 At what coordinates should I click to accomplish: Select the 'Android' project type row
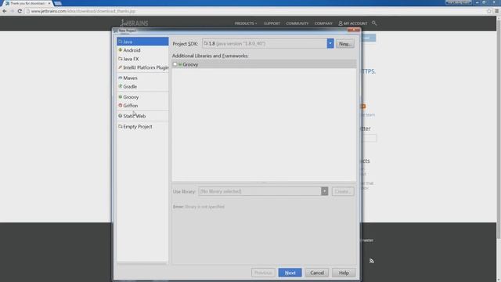142,50
